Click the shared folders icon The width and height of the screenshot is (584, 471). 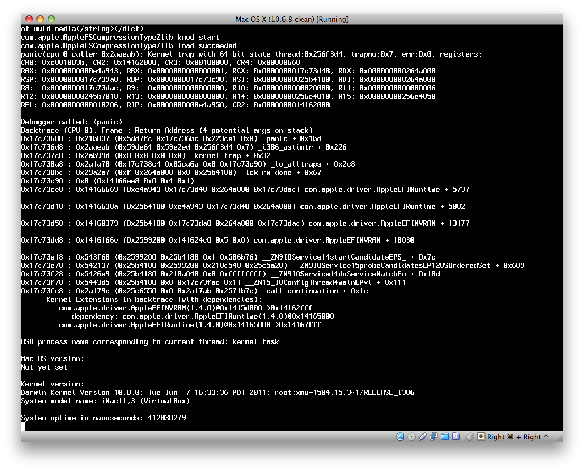[445, 437]
